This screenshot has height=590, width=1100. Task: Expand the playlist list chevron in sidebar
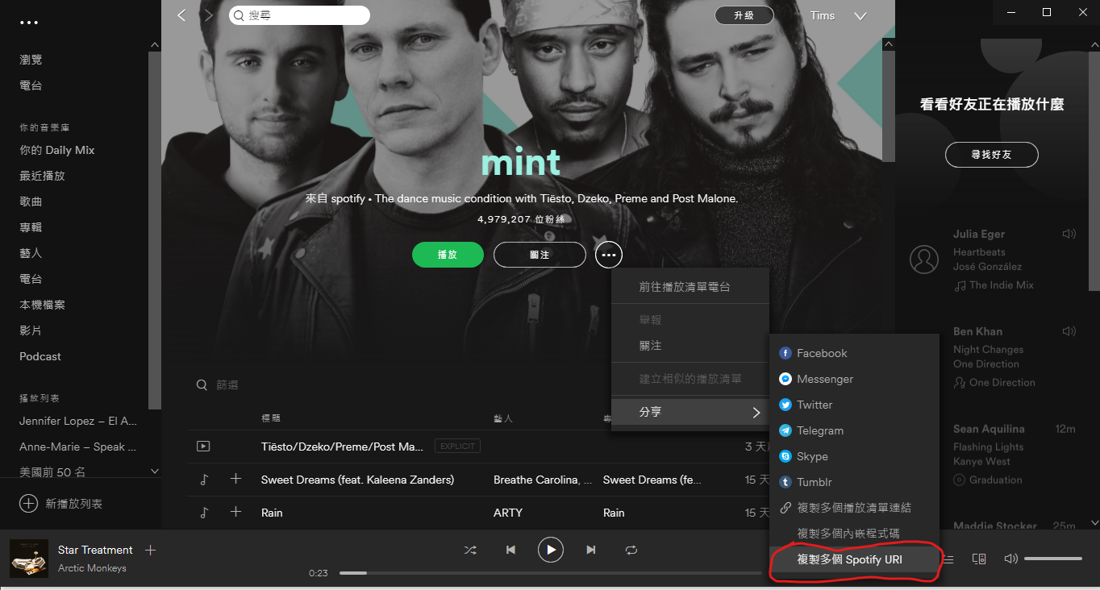point(155,472)
